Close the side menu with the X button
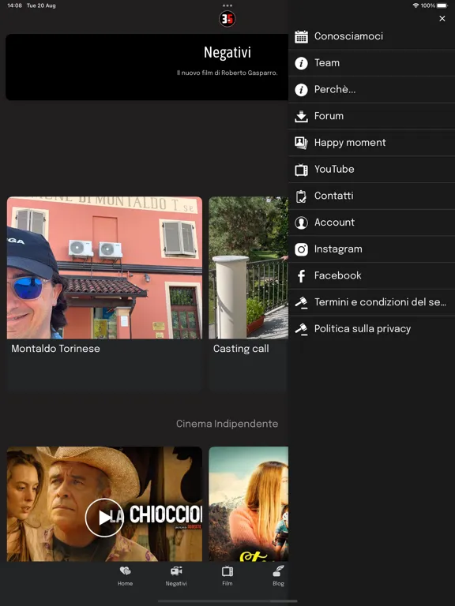The image size is (455, 606). [442, 19]
